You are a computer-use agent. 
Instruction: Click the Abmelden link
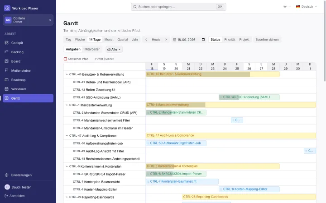pyautogui.click(x=17, y=196)
